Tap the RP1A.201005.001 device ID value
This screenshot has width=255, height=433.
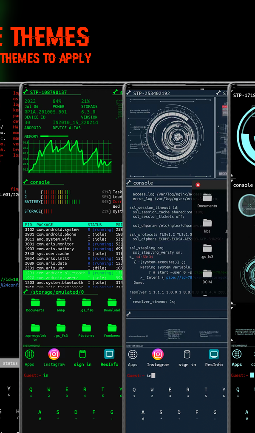click(45, 112)
